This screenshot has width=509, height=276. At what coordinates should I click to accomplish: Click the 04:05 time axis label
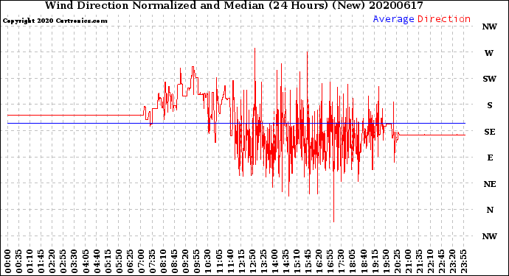tap(86, 261)
